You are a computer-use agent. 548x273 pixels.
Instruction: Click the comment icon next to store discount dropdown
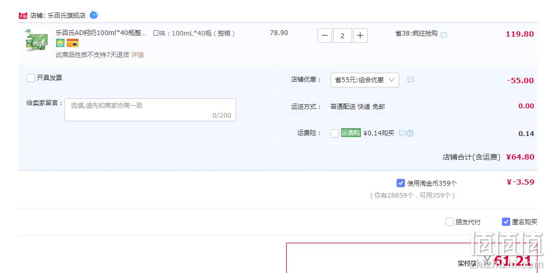click(411, 80)
